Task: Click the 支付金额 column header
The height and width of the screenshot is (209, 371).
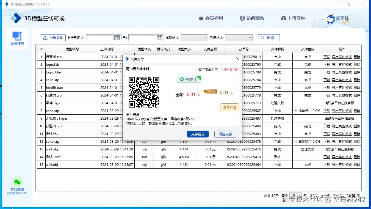Action: click(210, 49)
